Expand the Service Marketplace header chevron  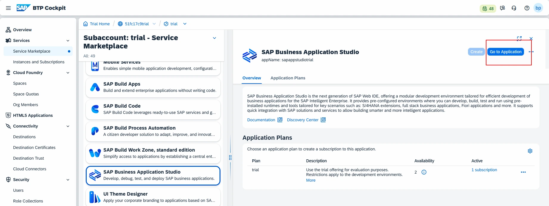(x=214, y=38)
